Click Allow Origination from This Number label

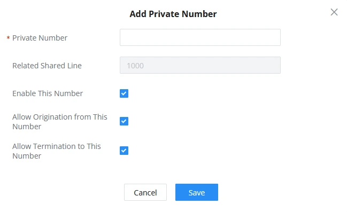coord(60,122)
